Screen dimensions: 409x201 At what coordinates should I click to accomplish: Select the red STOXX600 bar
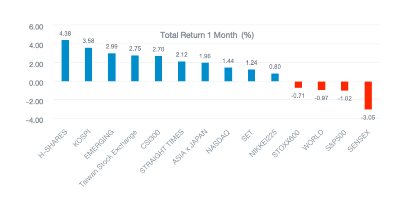(x=298, y=85)
